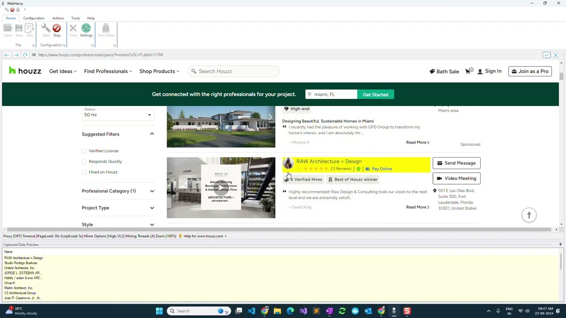Viewport: 566px width, 318px height.
Task: Click the Video Meeting button
Action: click(x=456, y=178)
